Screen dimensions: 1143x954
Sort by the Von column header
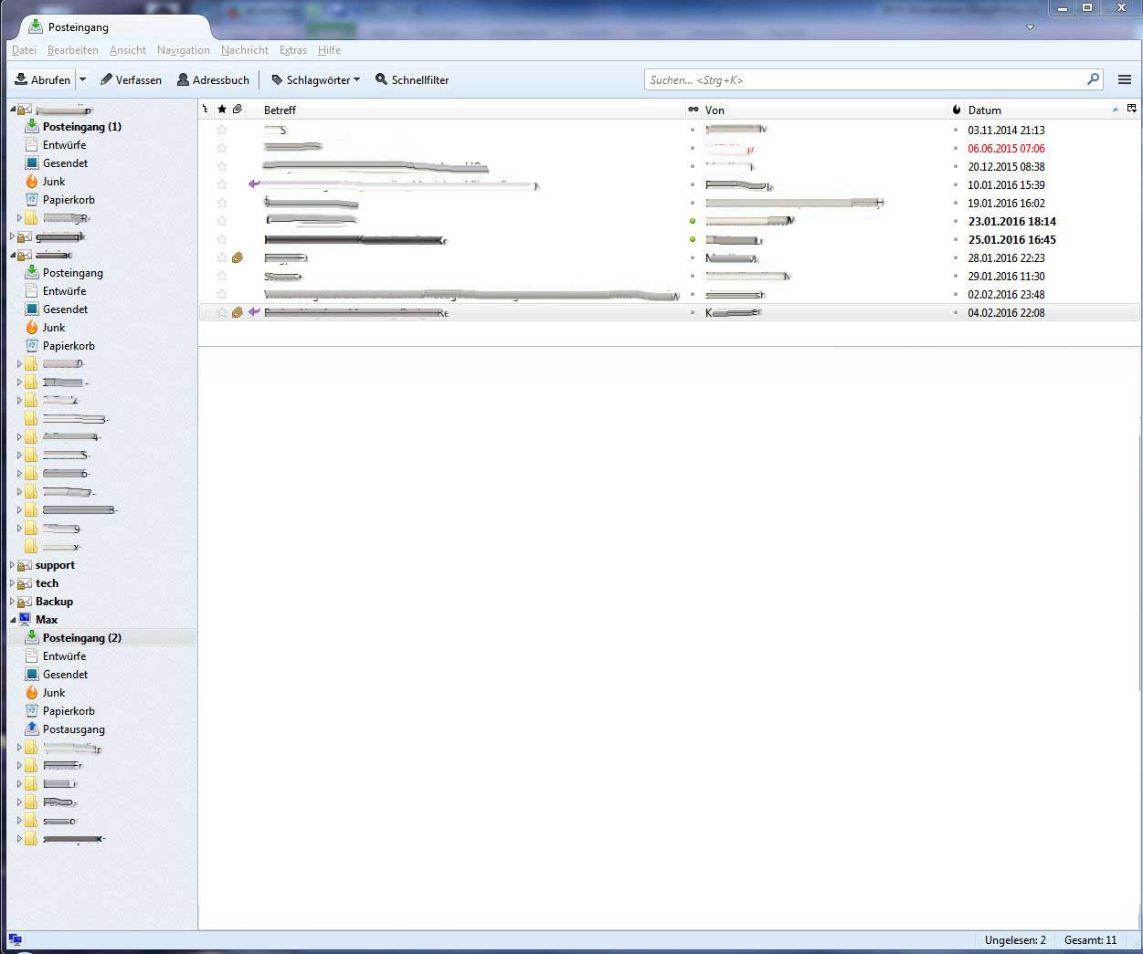click(825, 110)
